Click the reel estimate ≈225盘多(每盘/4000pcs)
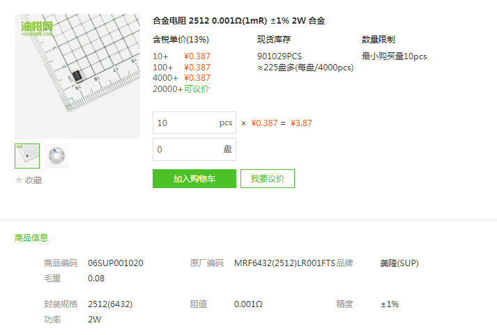Screen dimensions: 497x335 coord(305,68)
